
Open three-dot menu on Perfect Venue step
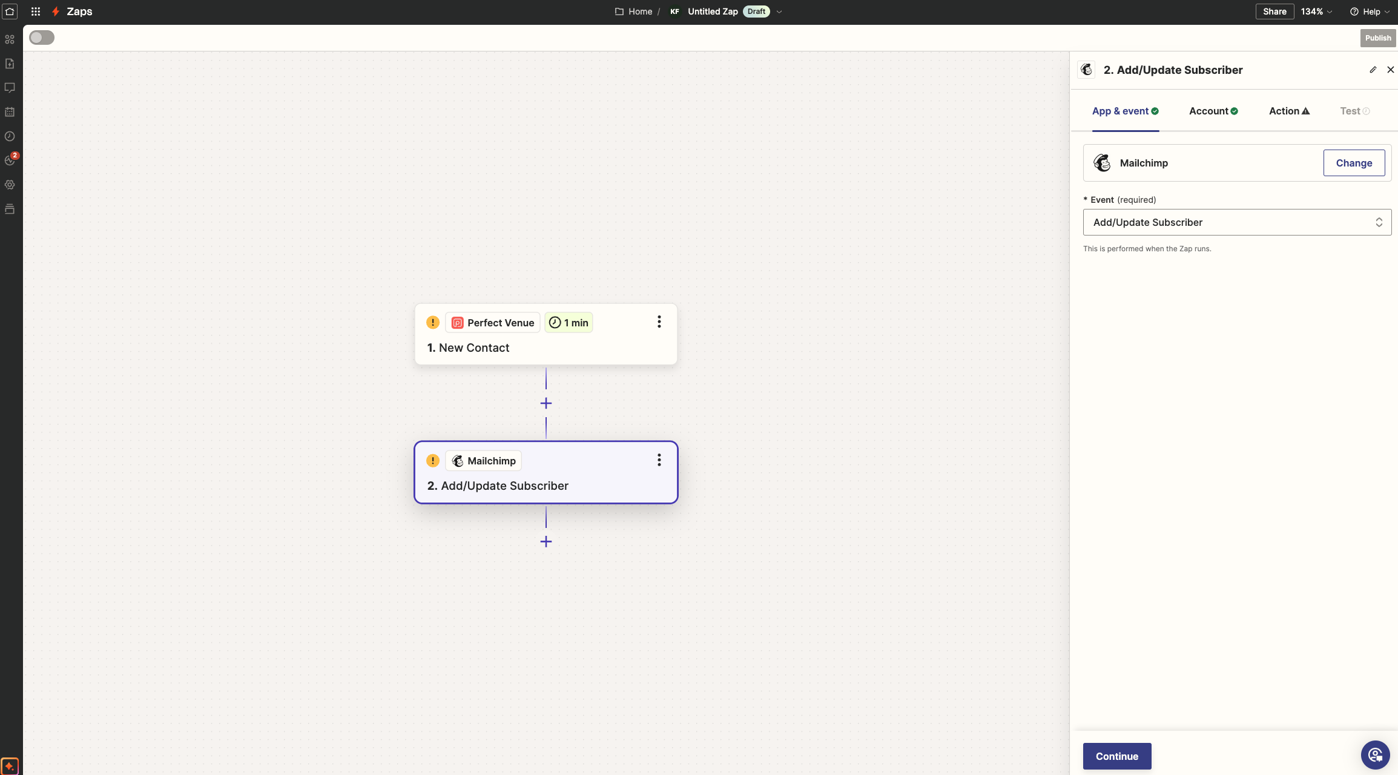659,322
